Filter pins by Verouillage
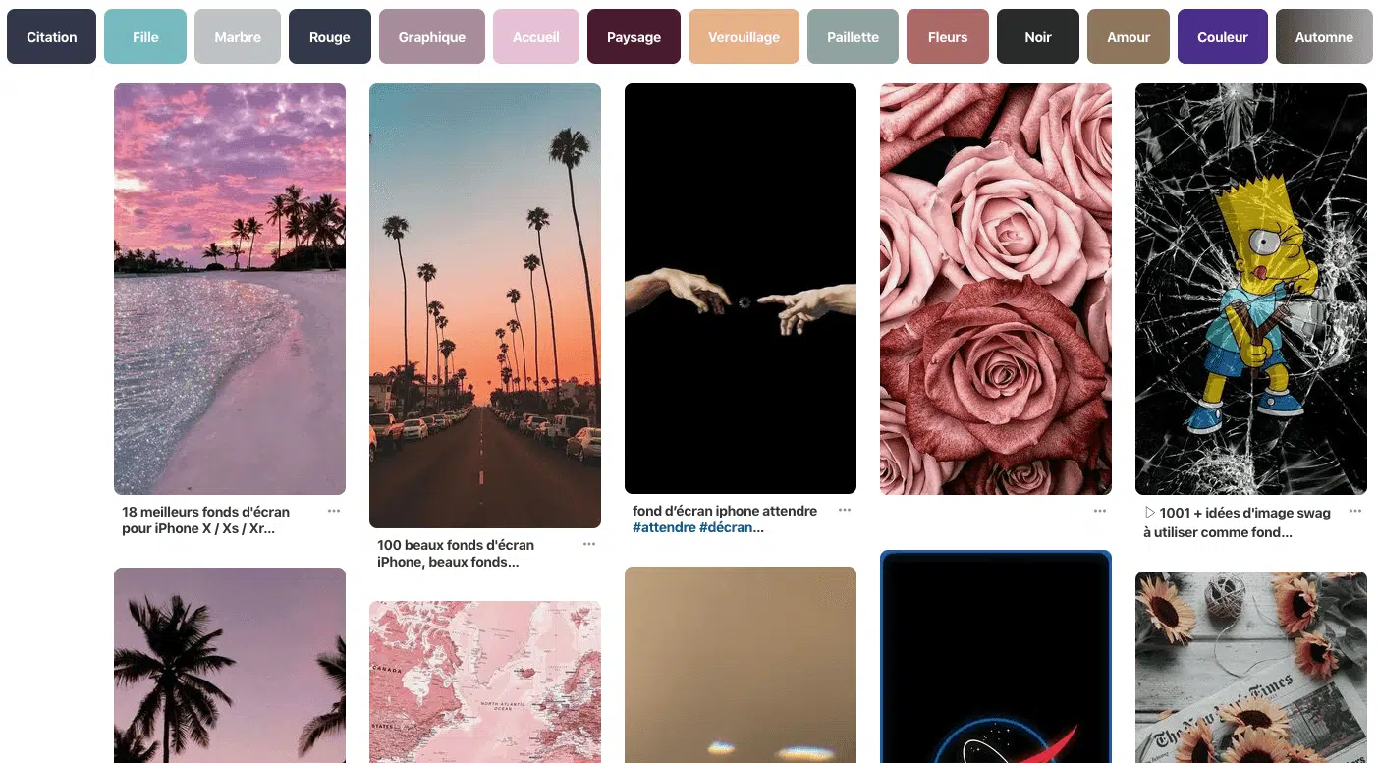Viewport: 1378px width, 763px height. (x=744, y=36)
